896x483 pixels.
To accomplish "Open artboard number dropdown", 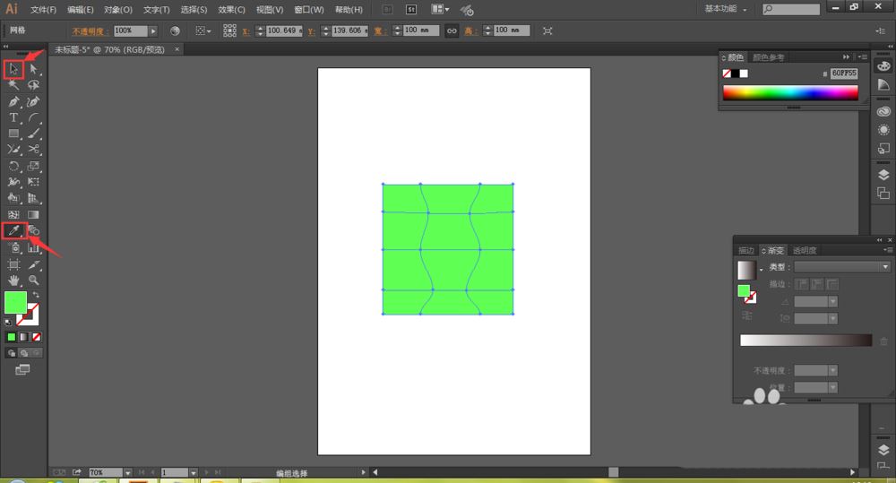I will tap(194, 473).
